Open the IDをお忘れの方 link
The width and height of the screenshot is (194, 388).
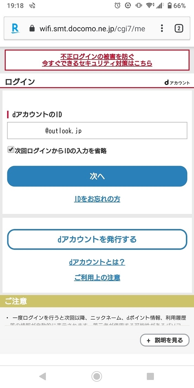[x=97, y=199]
